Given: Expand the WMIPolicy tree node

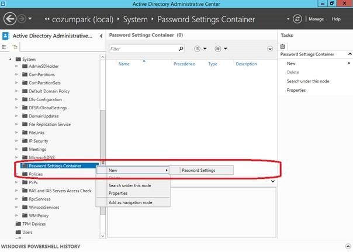Looking at the screenshot, I should click(x=16, y=216).
